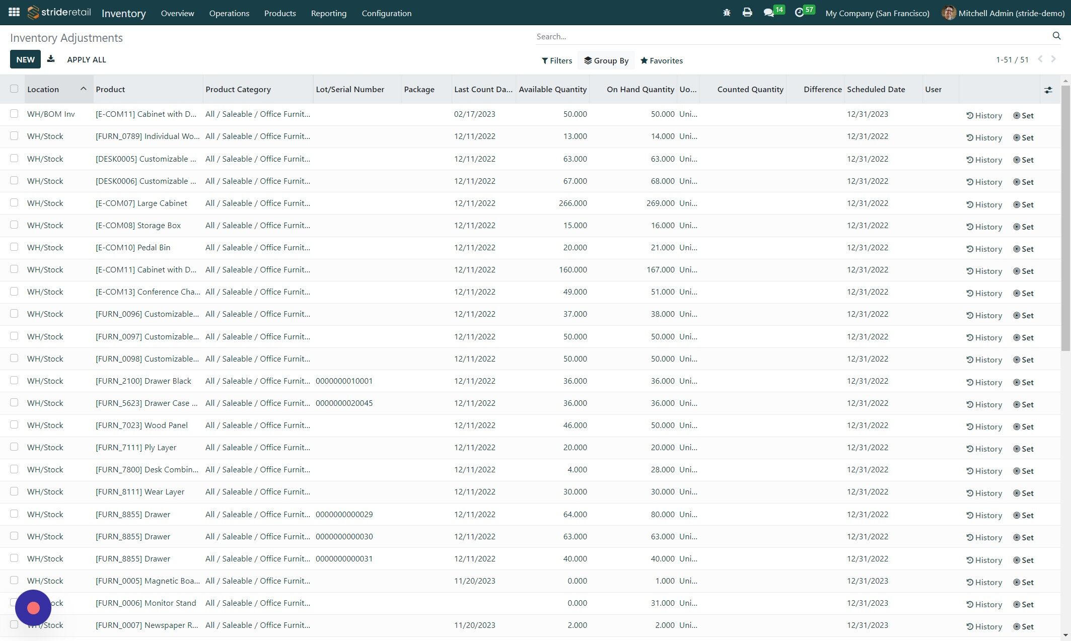
Task: Open the messages chat icon
Action: pyautogui.click(x=768, y=13)
